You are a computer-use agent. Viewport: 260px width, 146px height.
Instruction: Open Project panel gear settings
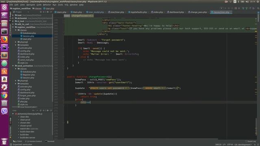click(48, 12)
